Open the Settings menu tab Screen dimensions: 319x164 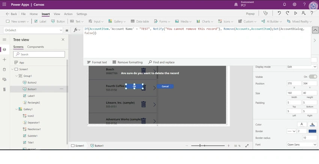(82, 14)
